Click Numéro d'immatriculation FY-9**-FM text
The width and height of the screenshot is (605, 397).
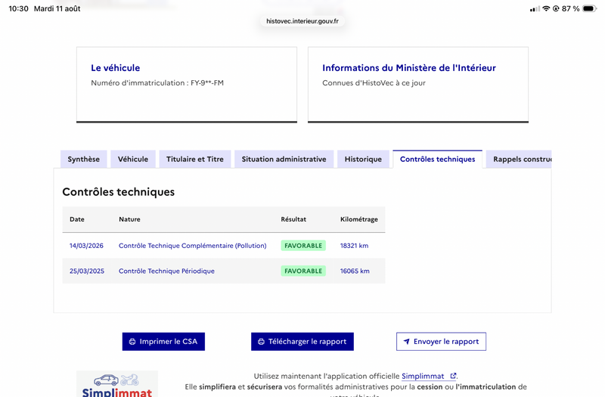157,82
